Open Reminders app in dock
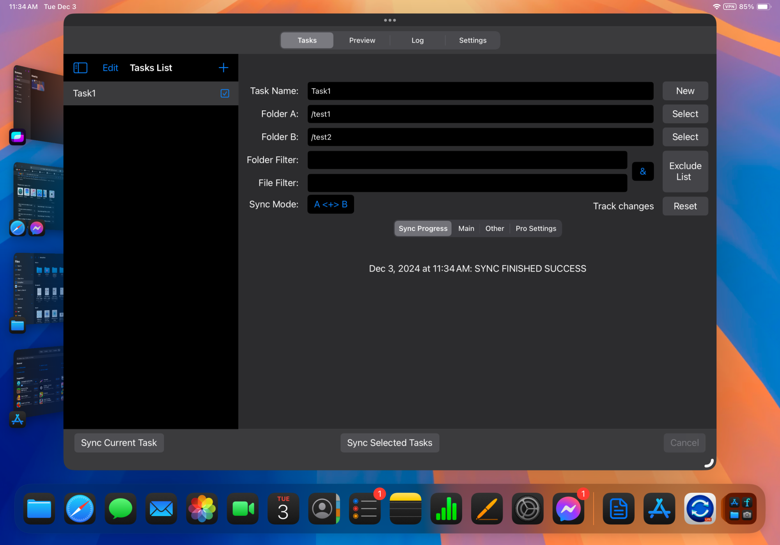Viewport: 780px width, 545px height. coord(365,508)
